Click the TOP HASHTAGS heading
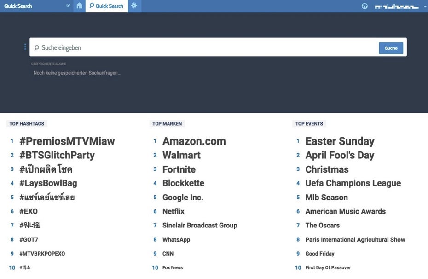Image resolution: width=428 pixels, height=279 pixels. 27,124
